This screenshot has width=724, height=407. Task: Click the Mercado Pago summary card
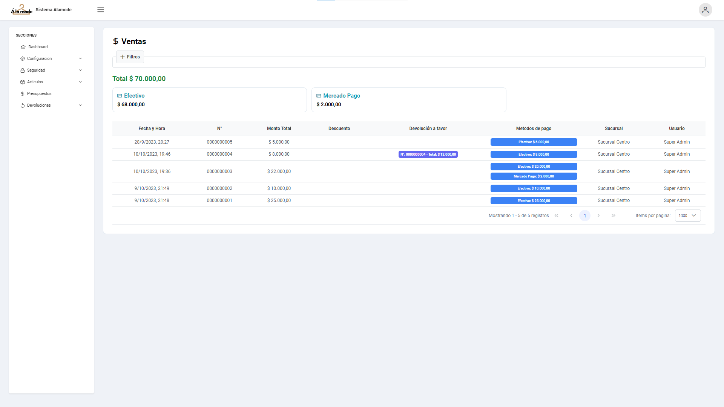tap(409, 100)
